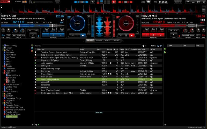The height and width of the screenshot is (129, 207).
Task: Pause the left deck
Action: coord(77,35)
